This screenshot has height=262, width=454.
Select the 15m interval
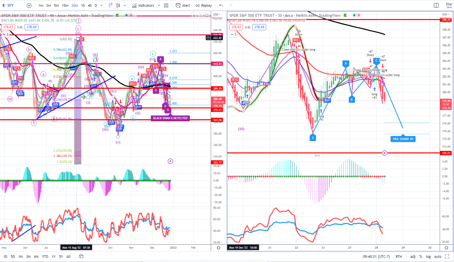(65, 5)
